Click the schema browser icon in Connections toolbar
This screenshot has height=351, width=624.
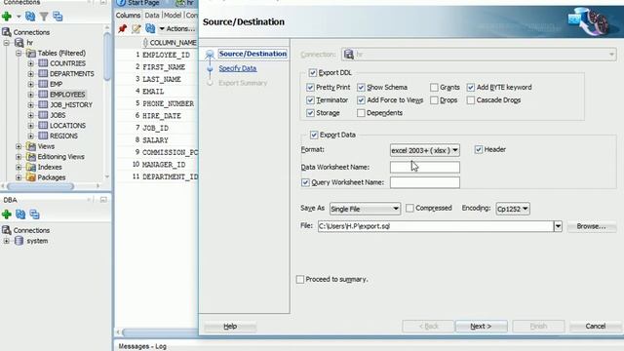[58, 17]
